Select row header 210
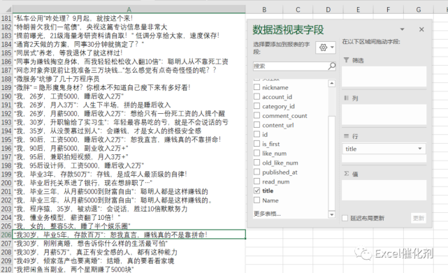 point(6,270)
